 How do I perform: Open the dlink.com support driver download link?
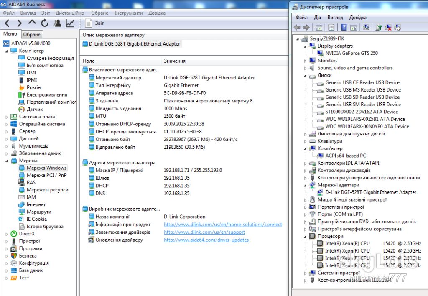204,232
